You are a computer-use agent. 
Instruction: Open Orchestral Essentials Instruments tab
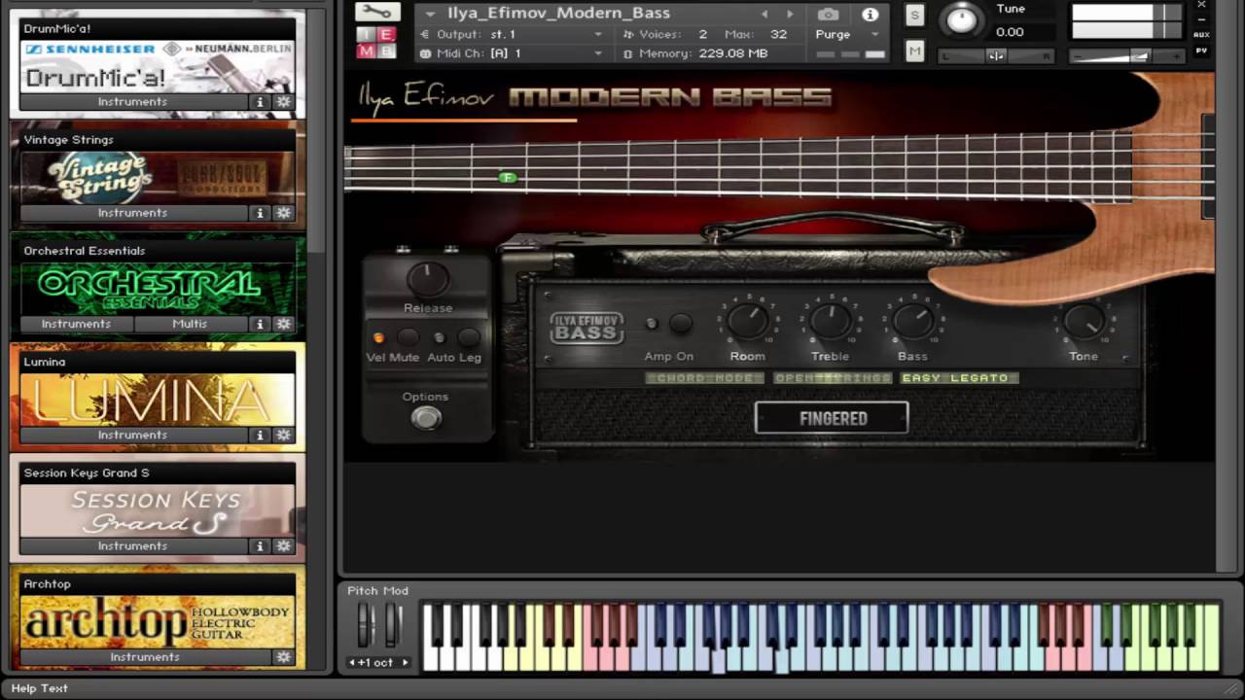pyautogui.click(x=76, y=324)
